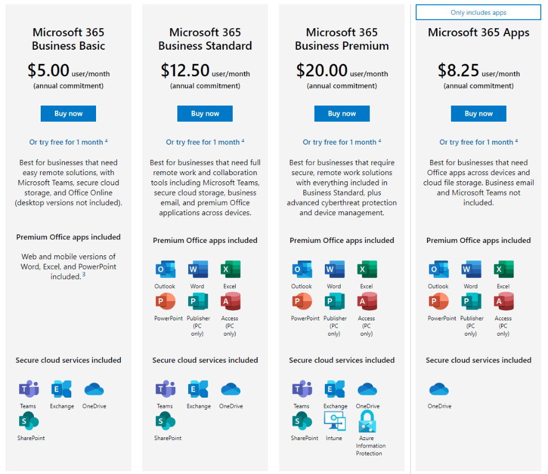Click Buy now for Business Standard
548x474 pixels.
click(x=205, y=114)
